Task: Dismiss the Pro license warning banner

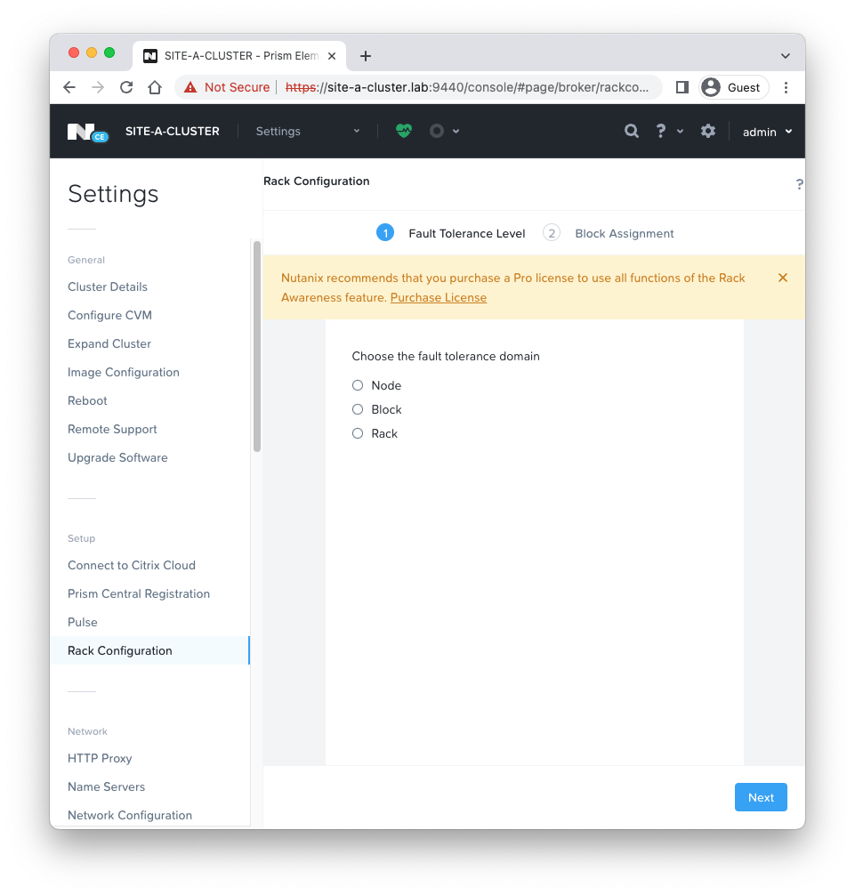Action: [783, 278]
